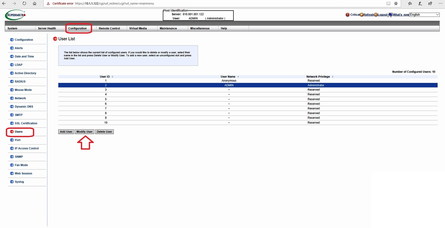Click the Supermicro logo
445x228 pixels.
15,15
